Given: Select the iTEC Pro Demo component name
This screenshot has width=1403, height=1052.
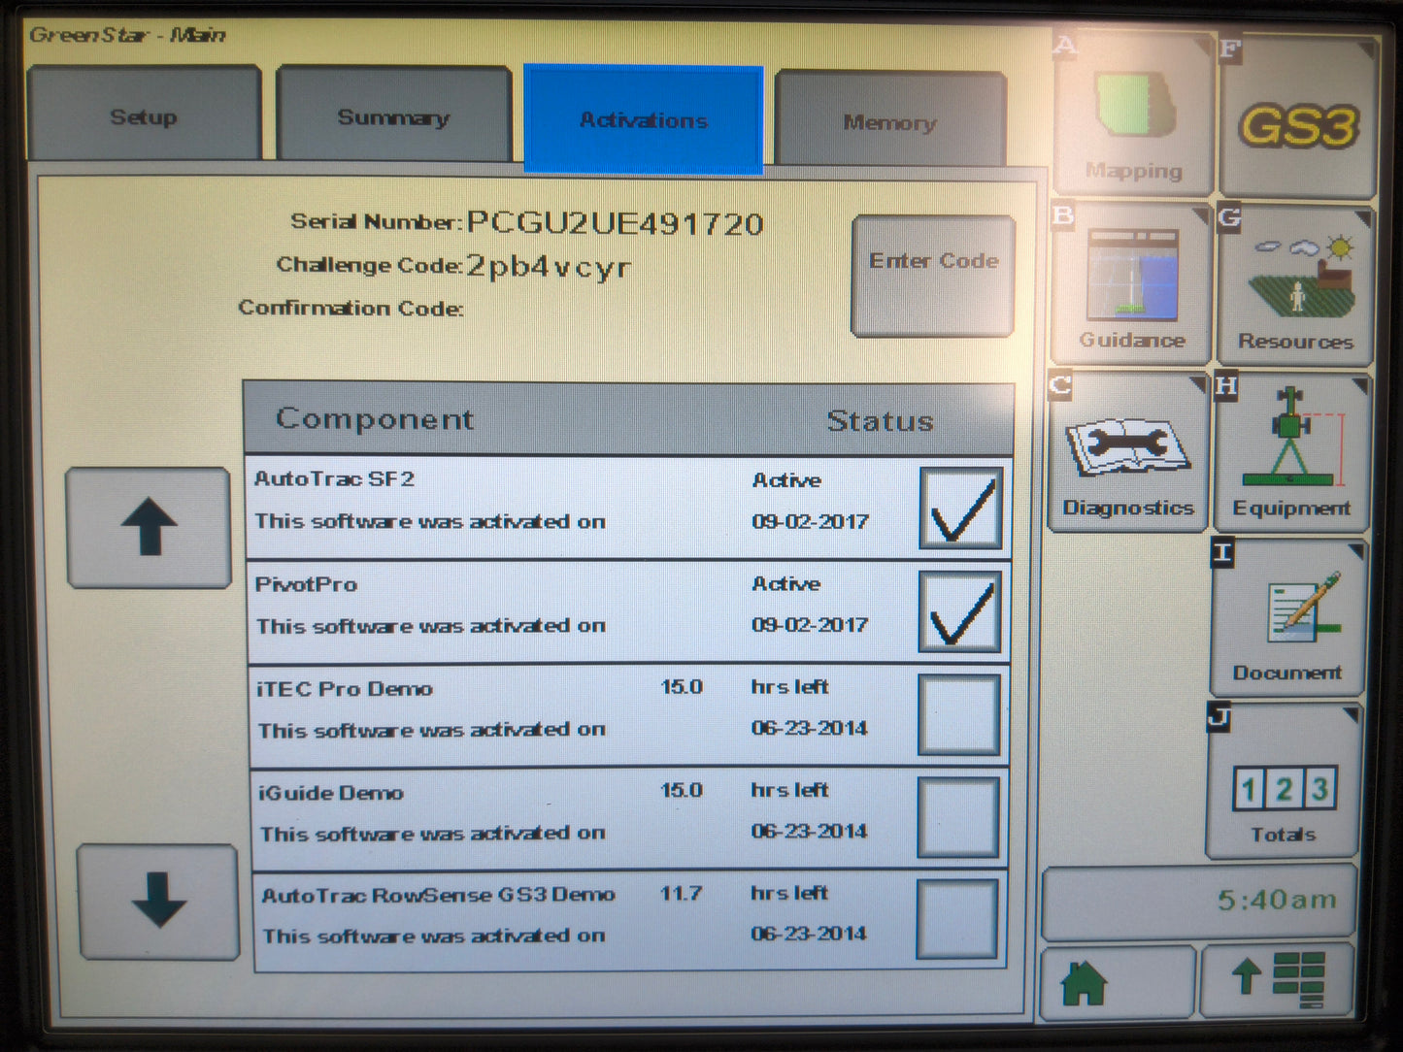Looking at the screenshot, I should tap(344, 689).
